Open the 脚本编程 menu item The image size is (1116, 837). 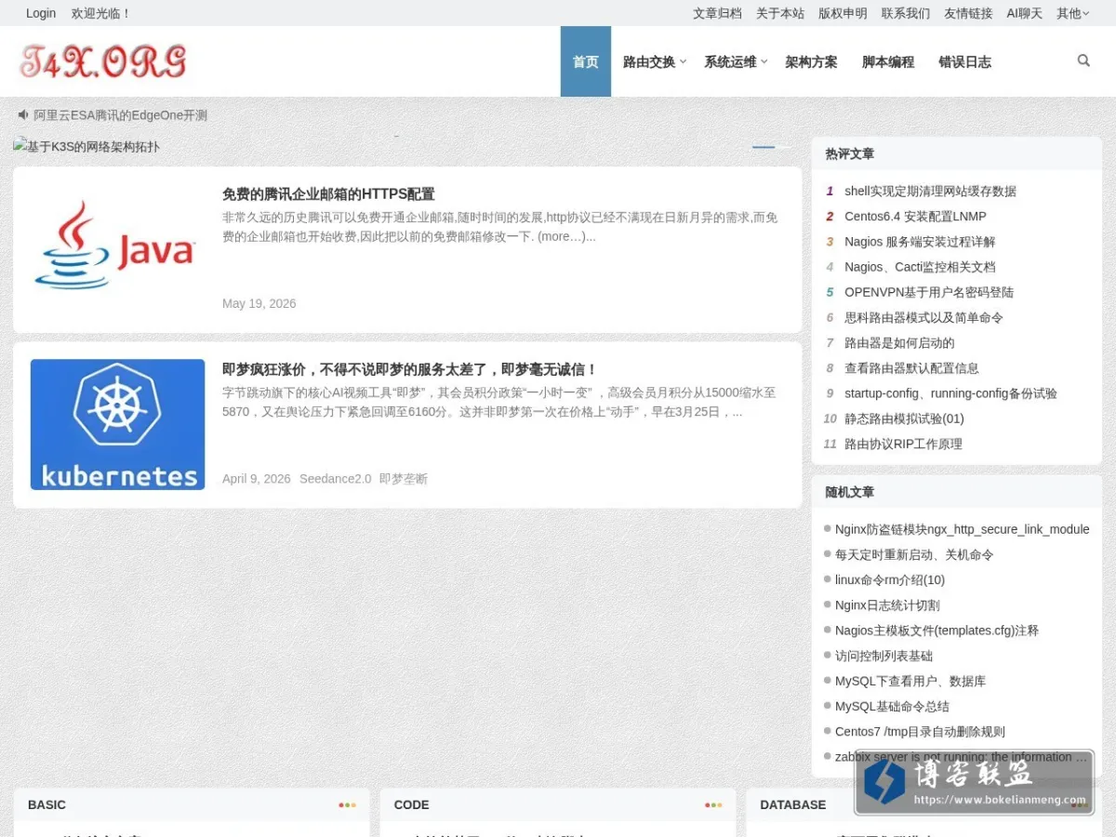click(888, 61)
